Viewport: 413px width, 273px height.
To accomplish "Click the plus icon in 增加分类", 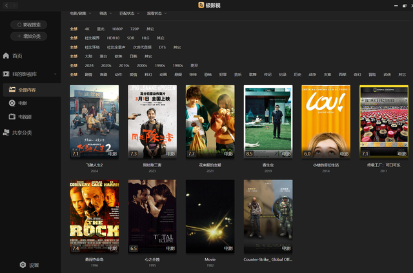I will (19, 36).
